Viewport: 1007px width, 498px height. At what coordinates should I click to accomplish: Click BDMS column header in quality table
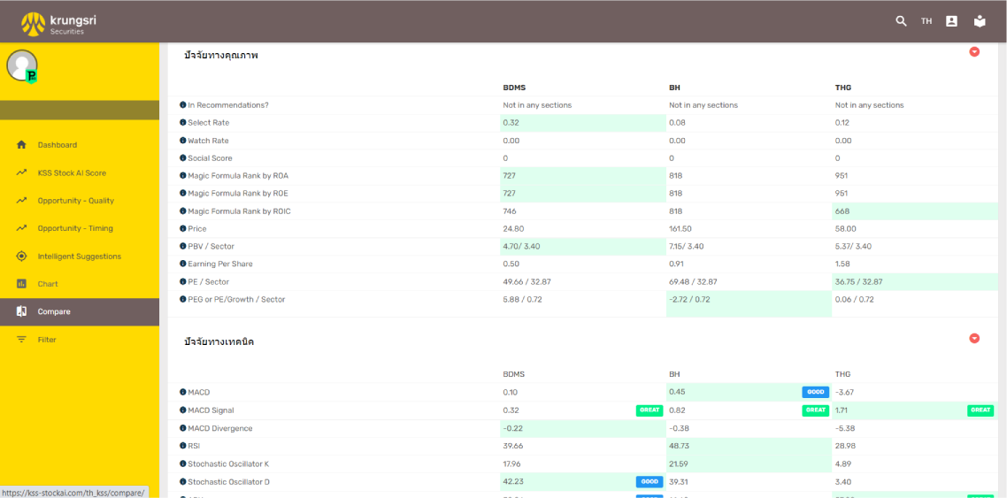click(x=514, y=88)
